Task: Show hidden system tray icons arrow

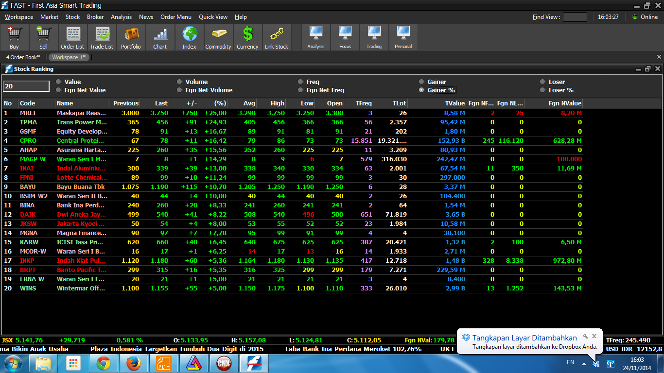Action: pos(584,363)
